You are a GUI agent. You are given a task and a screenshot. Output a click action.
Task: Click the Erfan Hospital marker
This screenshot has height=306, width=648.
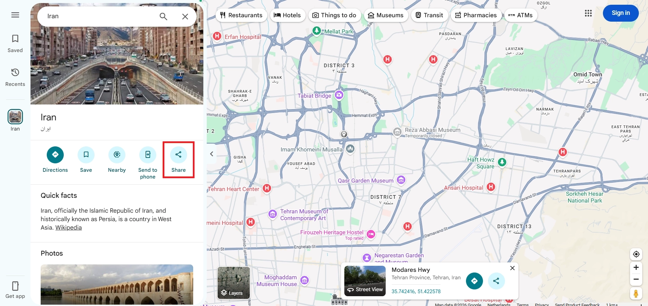217,36
